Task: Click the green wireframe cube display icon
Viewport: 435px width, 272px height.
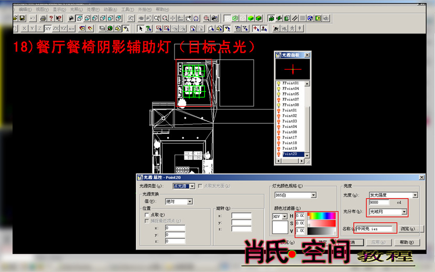Action: 235,18
